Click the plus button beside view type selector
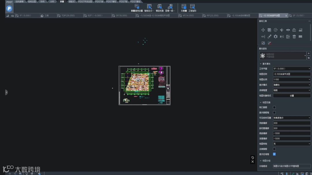The image size is (312, 175). tap(309, 53)
